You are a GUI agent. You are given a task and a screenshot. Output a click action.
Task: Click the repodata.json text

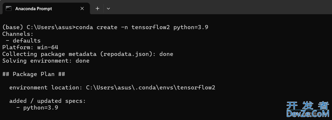pos(126,54)
